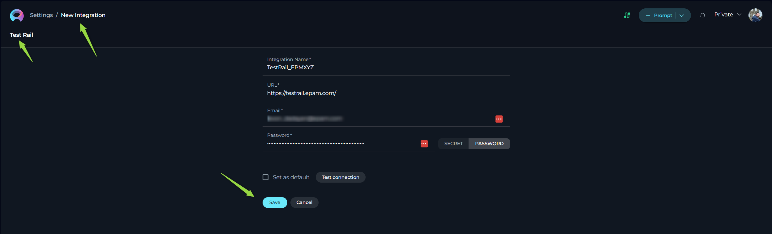Expand the Prompt button dropdown arrow

(x=682, y=15)
